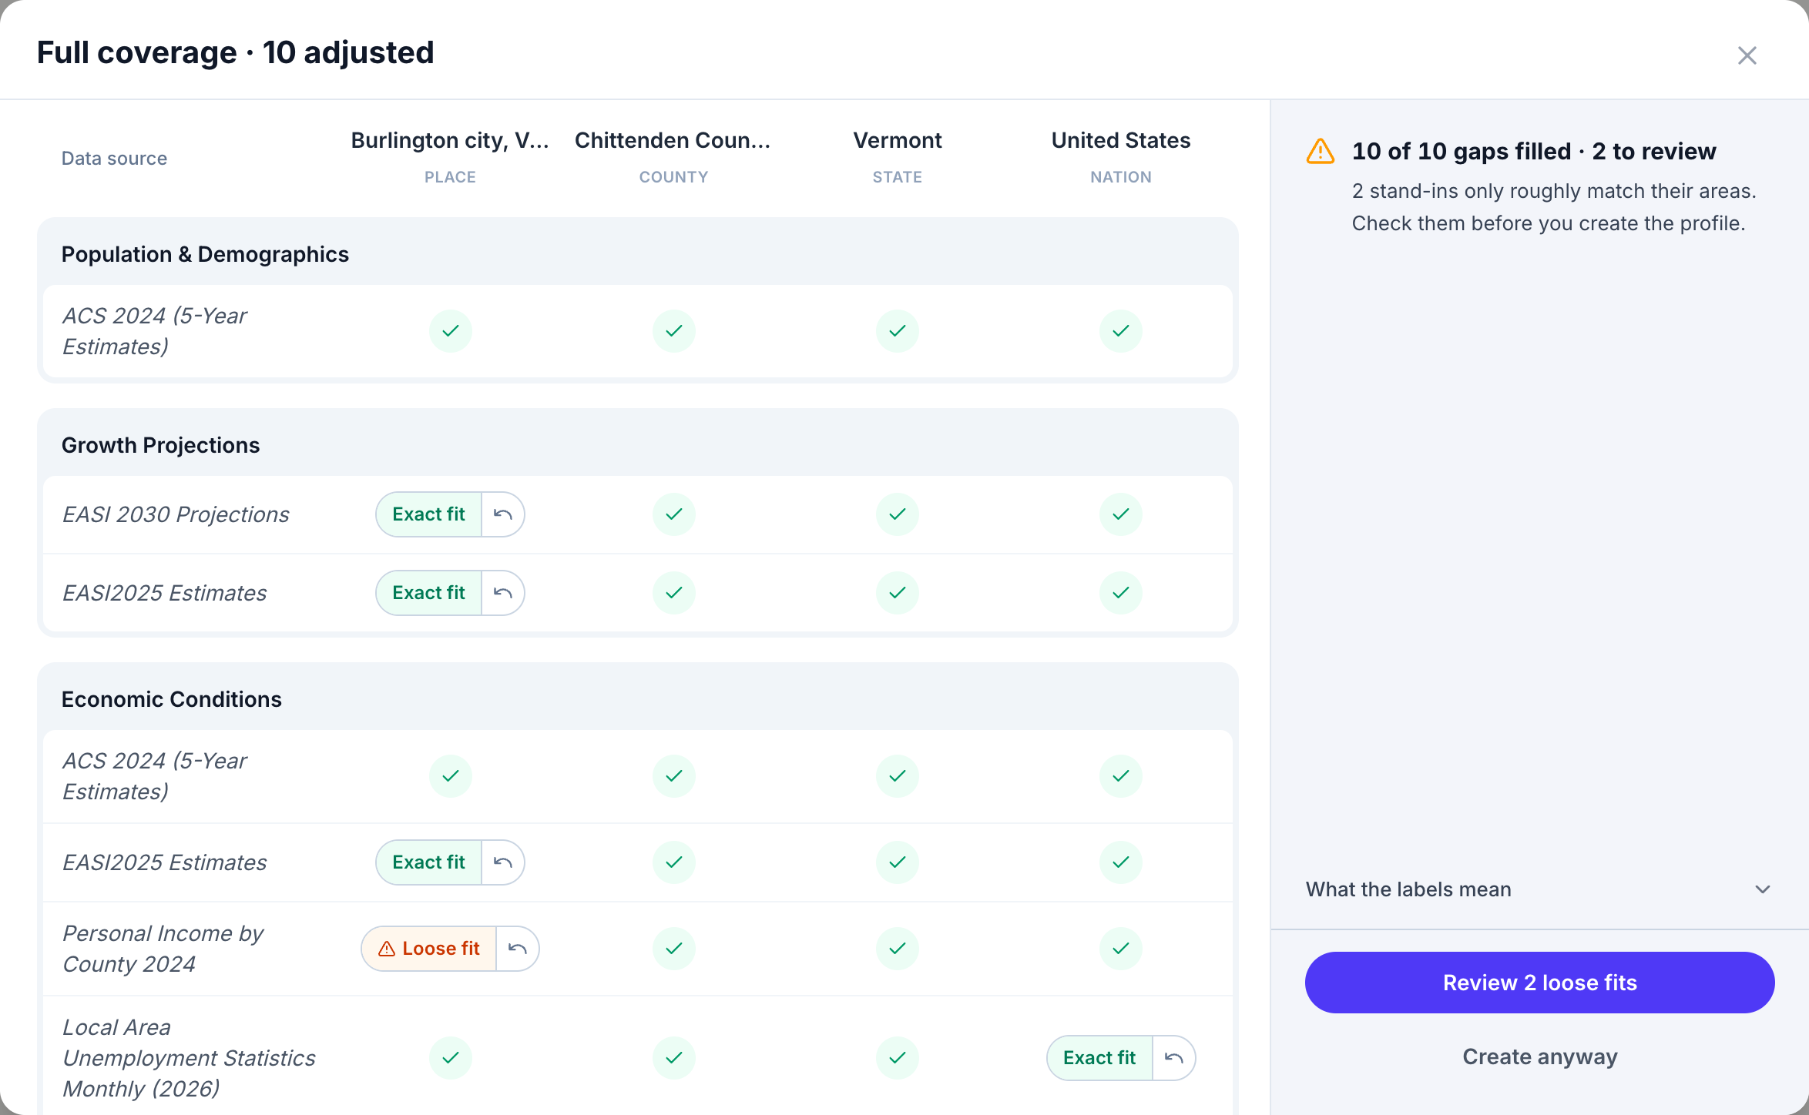1809x1115 pixels.
Task: Select the Chittenden County column header
Action: (x=673, y=156)
